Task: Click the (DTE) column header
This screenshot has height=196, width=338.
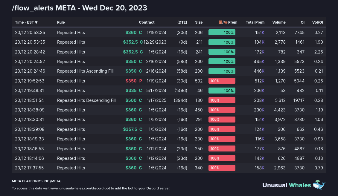Action: click(182, 22)
